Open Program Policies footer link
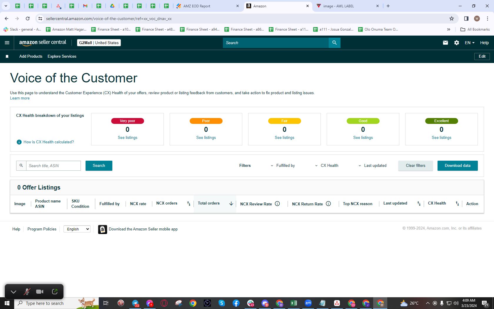 [42, 229]
